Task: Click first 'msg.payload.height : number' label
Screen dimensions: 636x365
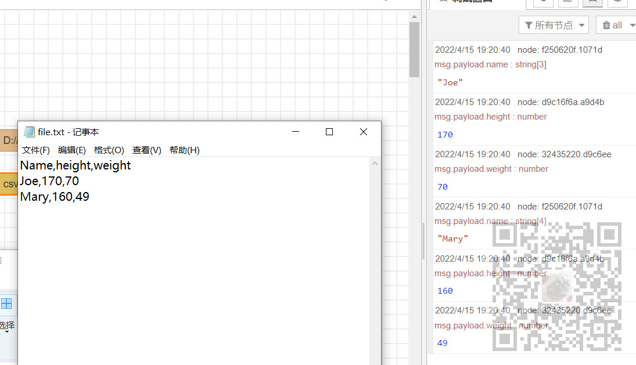Action: coord(490,117)
